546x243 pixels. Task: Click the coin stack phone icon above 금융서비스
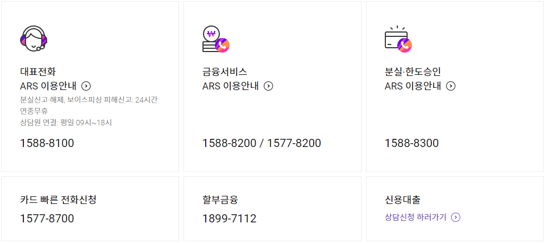point(216,39)
